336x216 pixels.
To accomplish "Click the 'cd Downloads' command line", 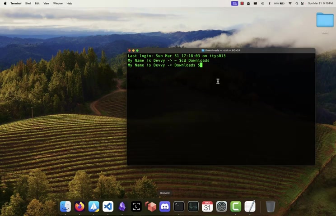I will point(168,60).
